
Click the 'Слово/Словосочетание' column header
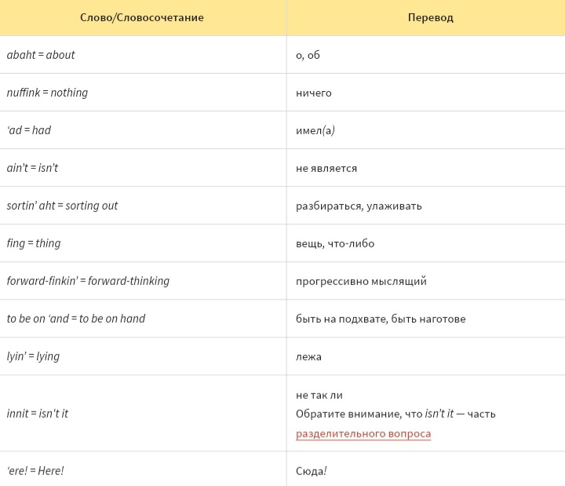coord(142,17)
